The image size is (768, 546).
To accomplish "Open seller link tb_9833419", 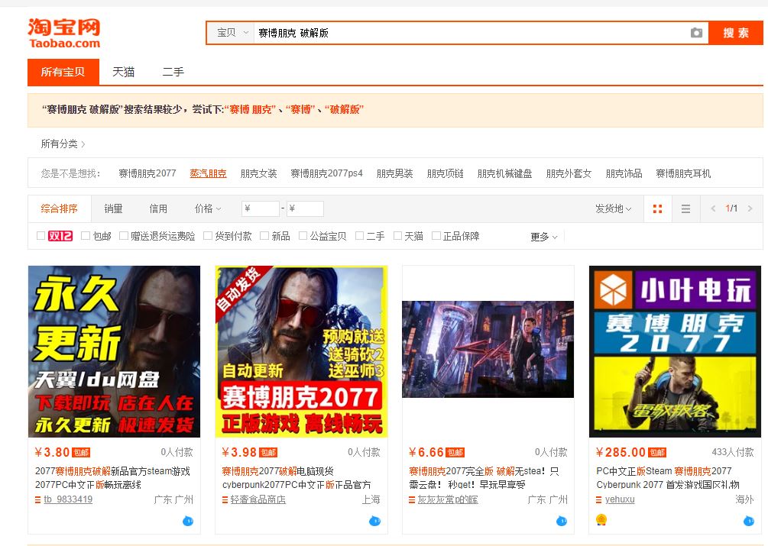I will coord(68,499).
